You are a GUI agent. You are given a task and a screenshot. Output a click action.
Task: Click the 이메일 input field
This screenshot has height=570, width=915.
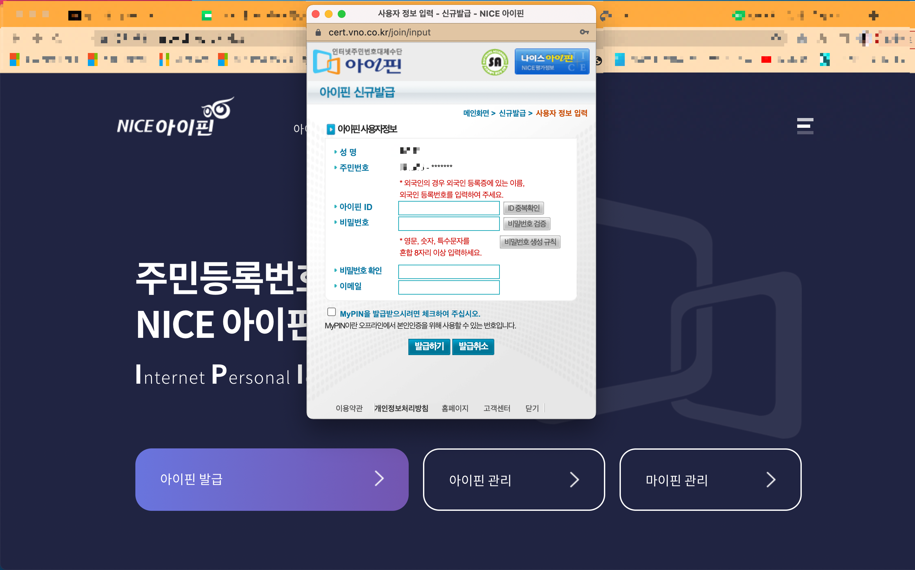pos(449,288)
